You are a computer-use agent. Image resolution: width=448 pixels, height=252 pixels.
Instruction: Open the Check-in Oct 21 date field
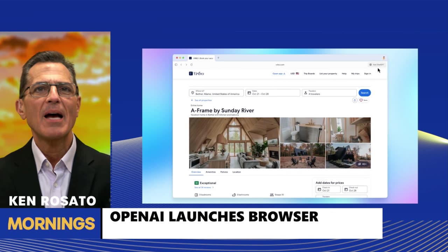click(328, 189)
